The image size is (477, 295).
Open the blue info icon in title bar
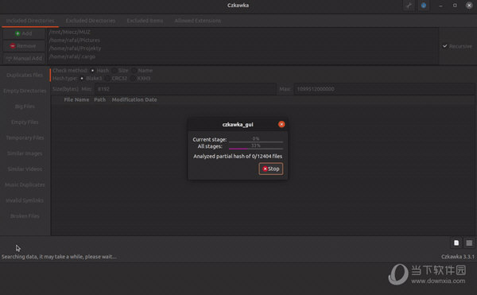423,6
